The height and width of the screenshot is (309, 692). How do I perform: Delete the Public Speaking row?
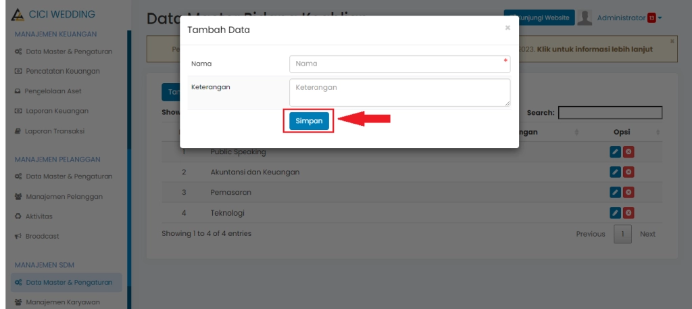point(628,152)
